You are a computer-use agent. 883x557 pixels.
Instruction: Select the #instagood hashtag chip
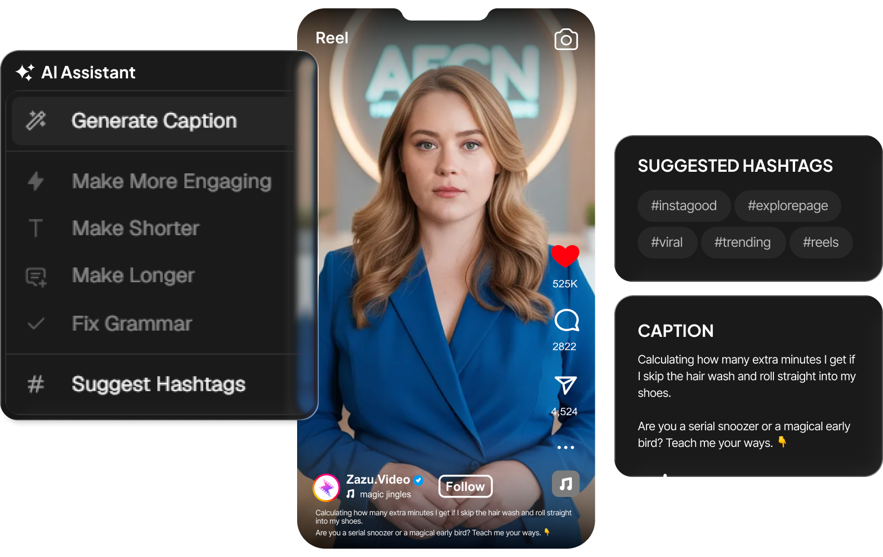[x=684, y=206]
